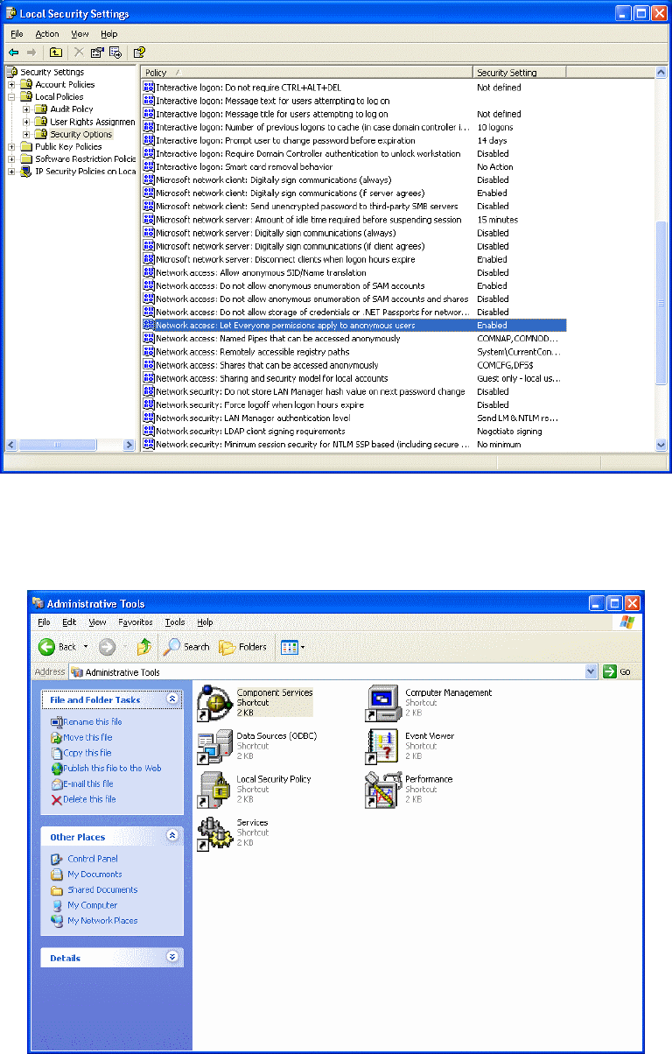This screenshot has width=672, height=1054.
Task: Click the policy list vertical scrollbar thumb
Action: (661, 303)
